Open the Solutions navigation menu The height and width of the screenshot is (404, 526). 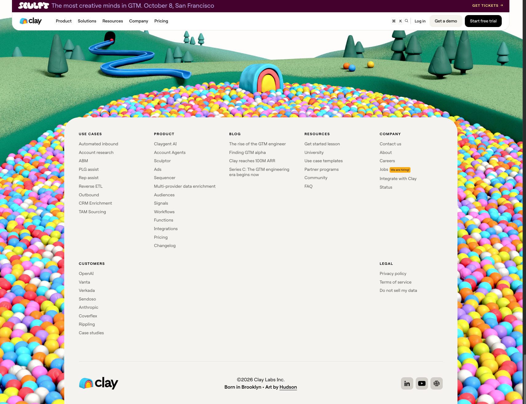coord(87,21)
